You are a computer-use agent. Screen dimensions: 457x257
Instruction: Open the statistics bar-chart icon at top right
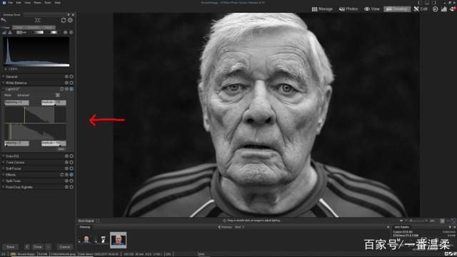click(443, 9)
